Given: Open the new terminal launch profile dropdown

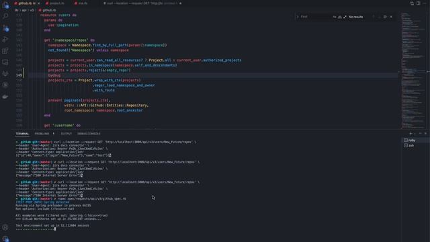Looking at the screenshot, I should (415, 134).
